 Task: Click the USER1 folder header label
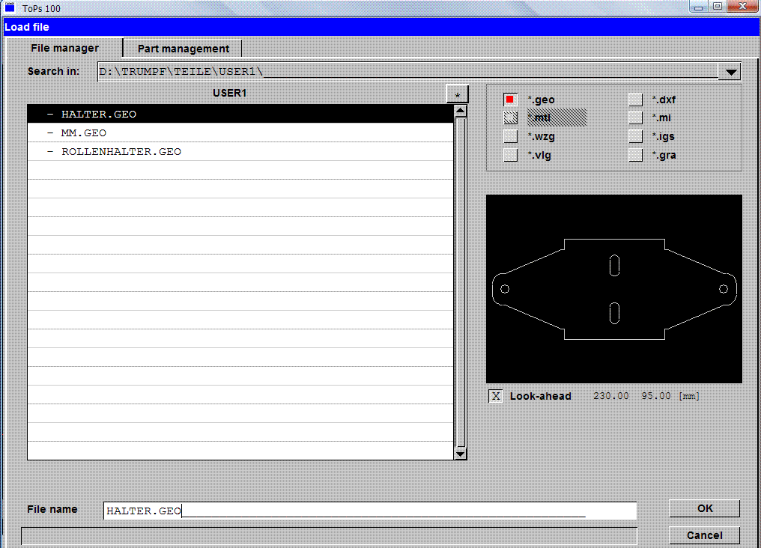pyautogui.click(x=229, y=93)
